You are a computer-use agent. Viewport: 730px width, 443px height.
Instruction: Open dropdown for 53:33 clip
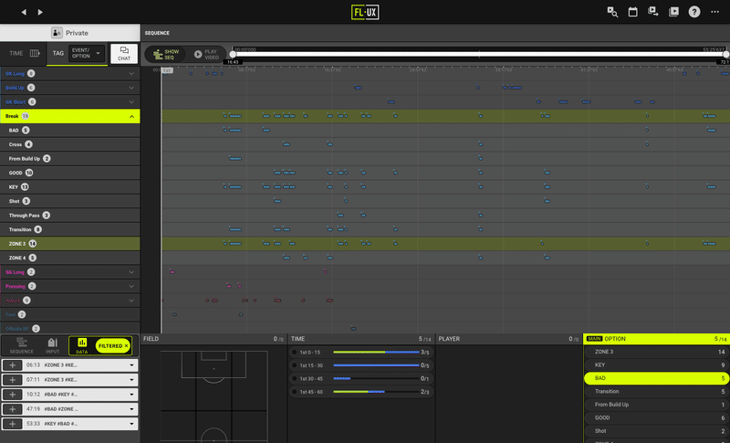[131, 424]
